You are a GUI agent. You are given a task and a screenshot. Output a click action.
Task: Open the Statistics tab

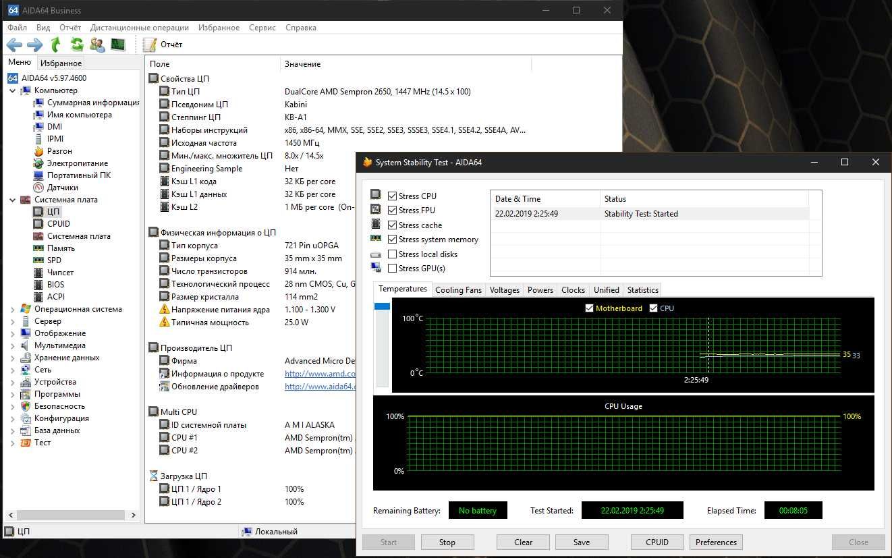(x=643, y=290)
